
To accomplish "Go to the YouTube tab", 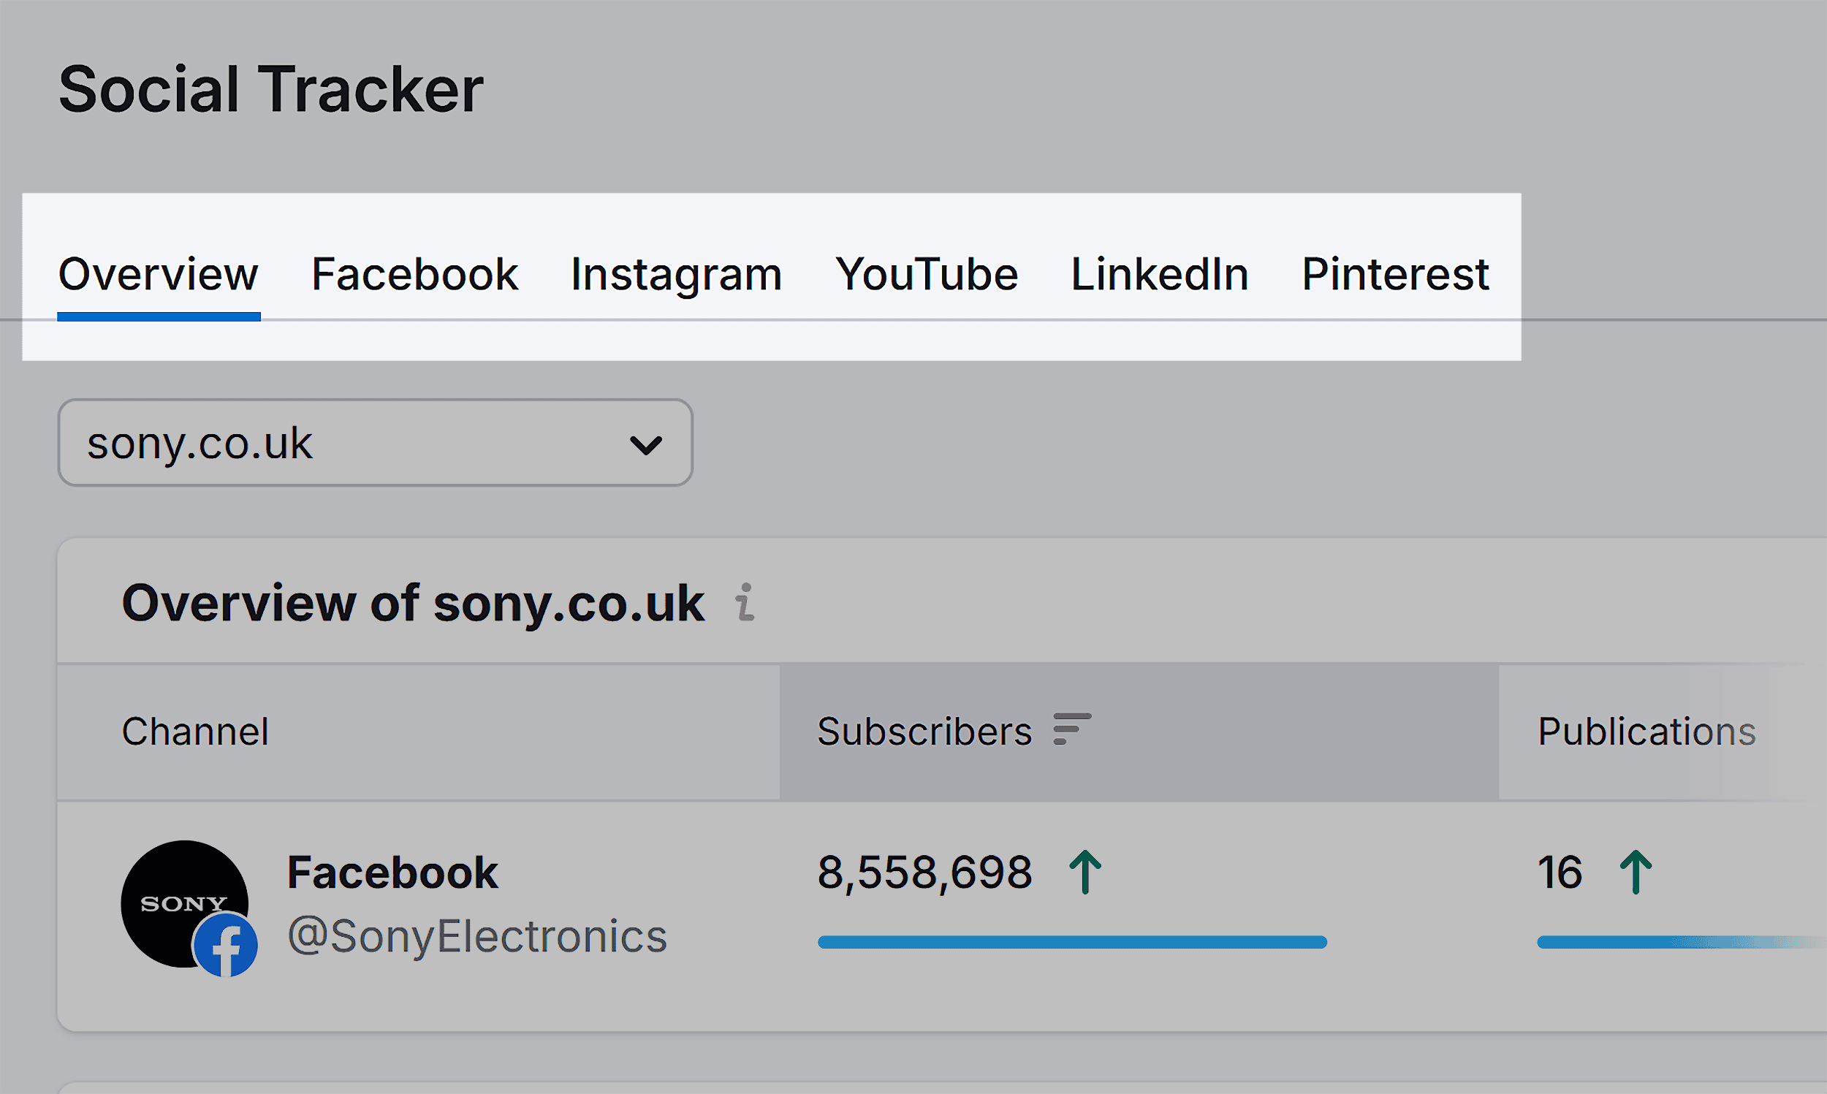I will 927,274.
